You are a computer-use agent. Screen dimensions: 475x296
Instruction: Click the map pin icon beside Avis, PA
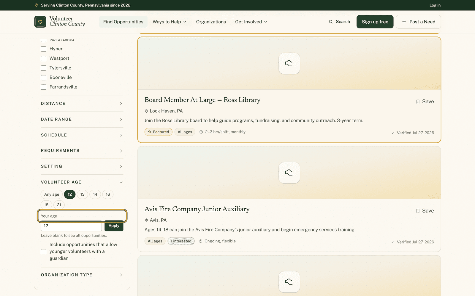(x=146, y=220)
